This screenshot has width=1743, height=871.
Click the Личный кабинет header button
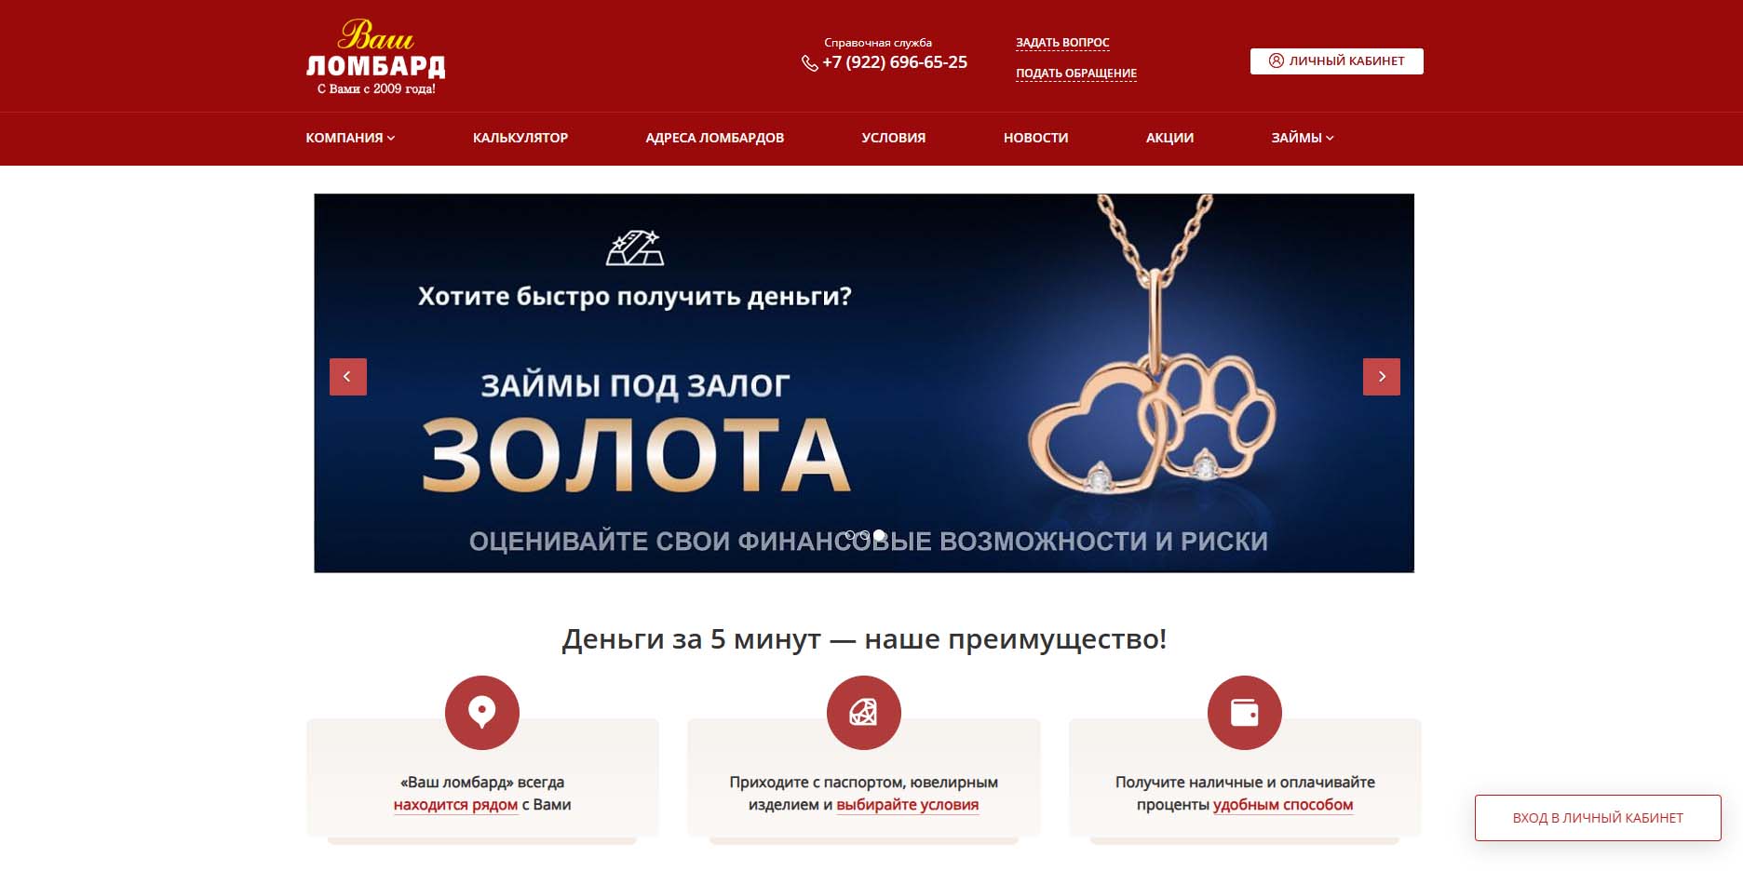(1337, 61)
